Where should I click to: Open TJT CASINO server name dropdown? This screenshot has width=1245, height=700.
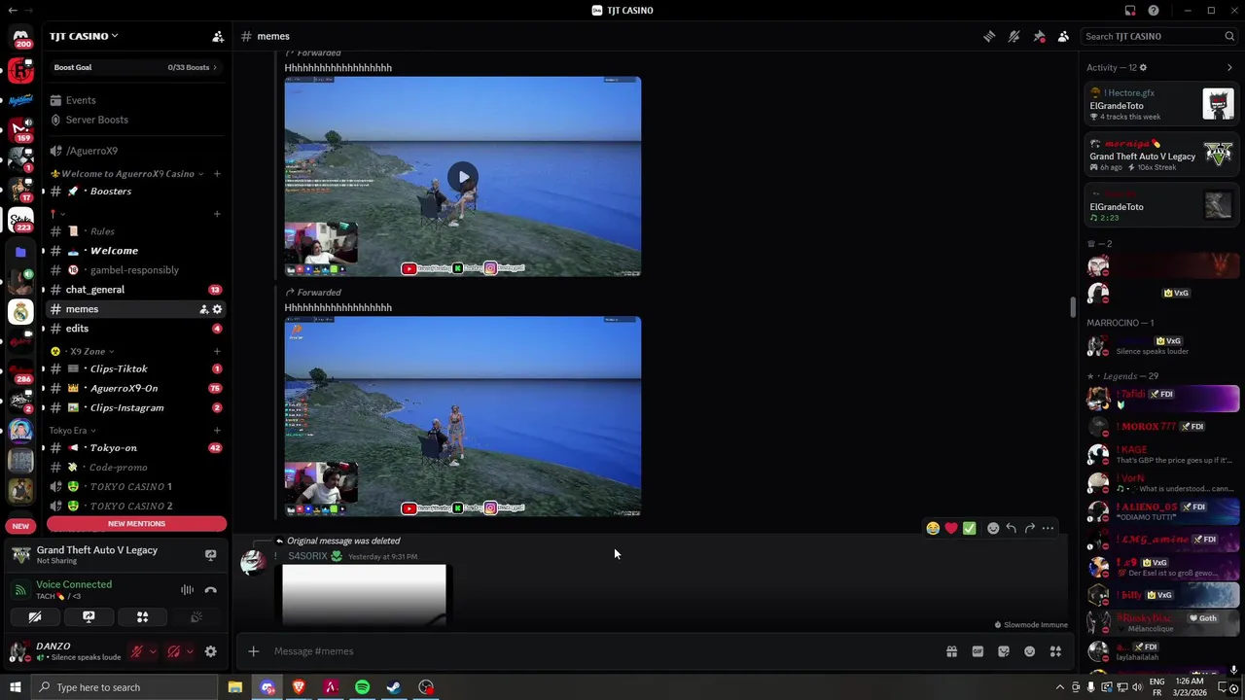coord(84,36)
